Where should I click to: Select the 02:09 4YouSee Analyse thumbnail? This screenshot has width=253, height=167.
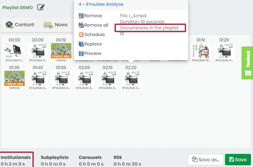84,78
